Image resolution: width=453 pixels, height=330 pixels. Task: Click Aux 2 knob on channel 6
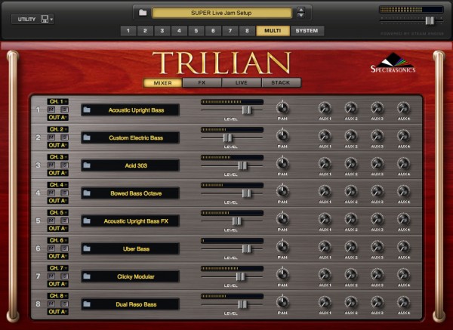351,247
